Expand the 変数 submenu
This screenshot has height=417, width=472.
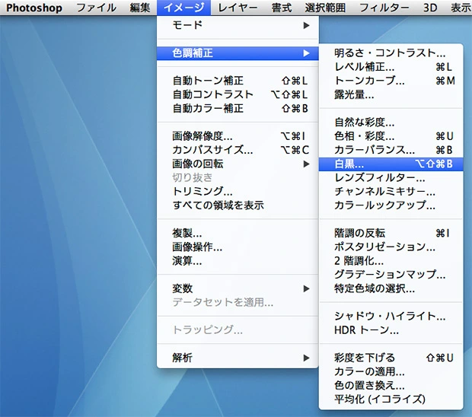(238, 288)
